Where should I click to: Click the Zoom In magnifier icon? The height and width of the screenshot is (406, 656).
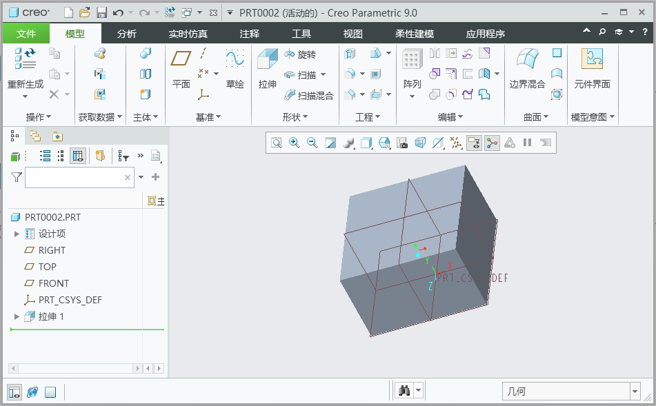pos(295,143)
